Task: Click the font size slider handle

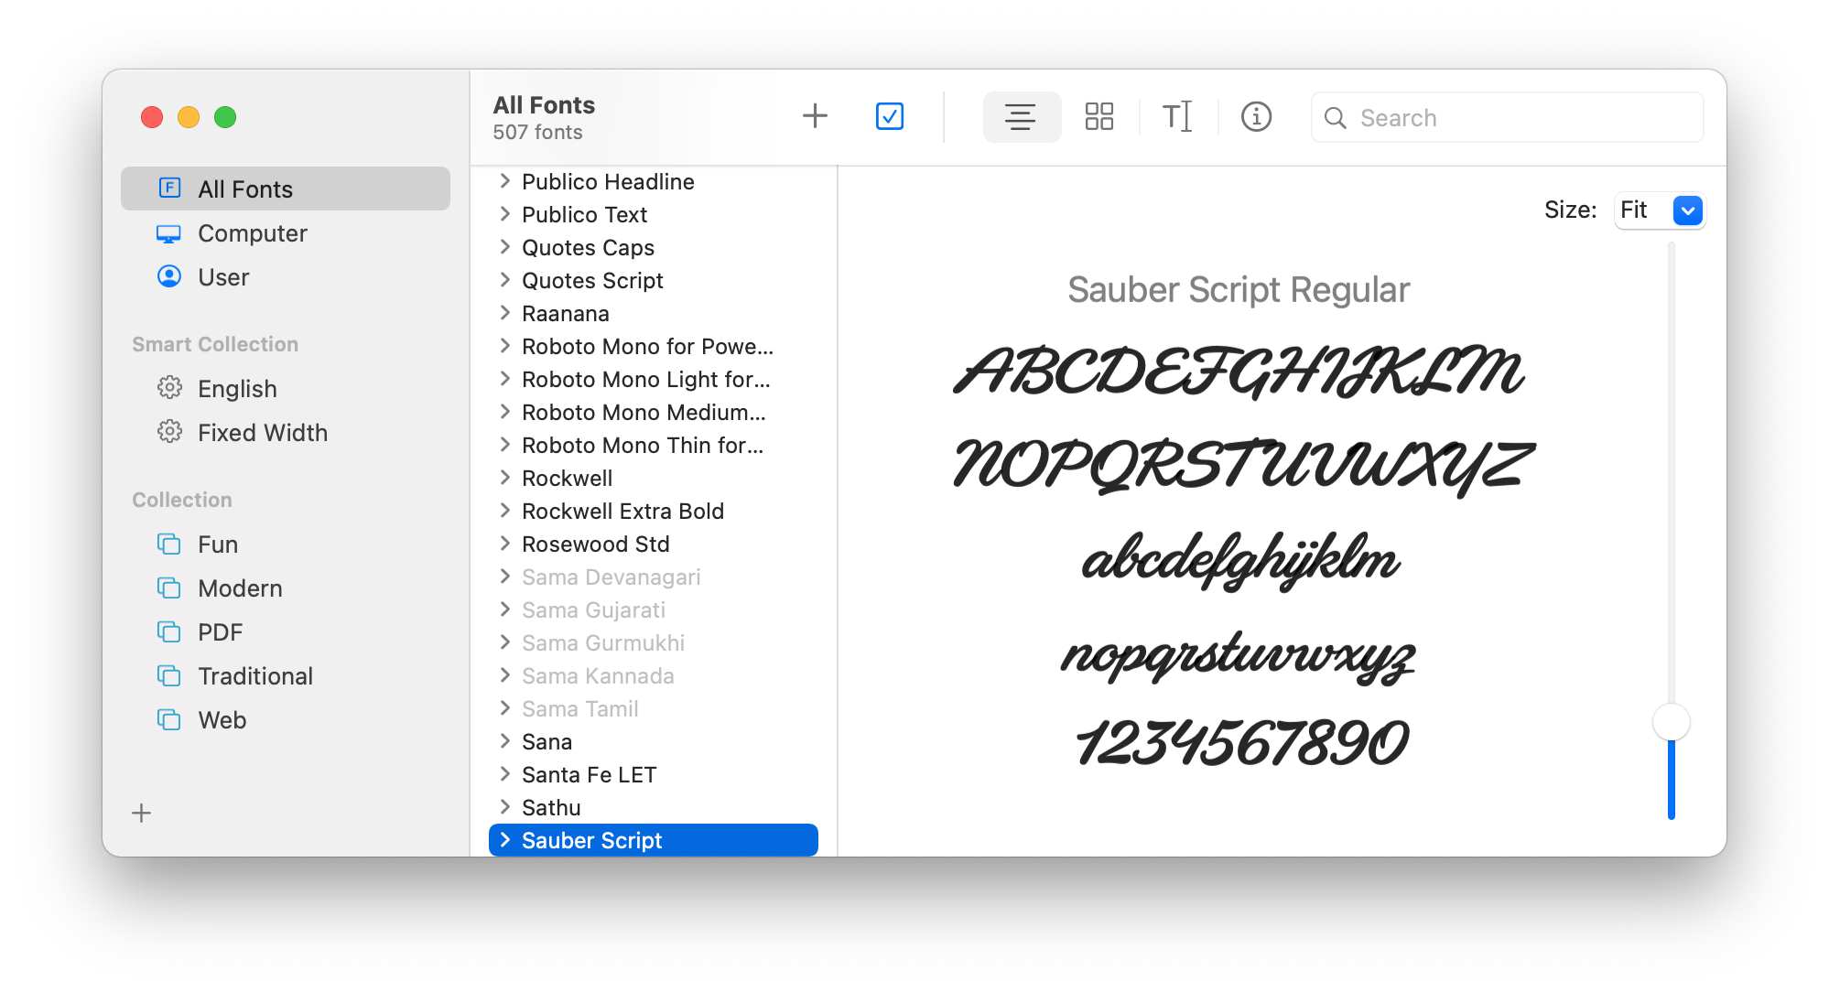Action: pos(1671,722)
